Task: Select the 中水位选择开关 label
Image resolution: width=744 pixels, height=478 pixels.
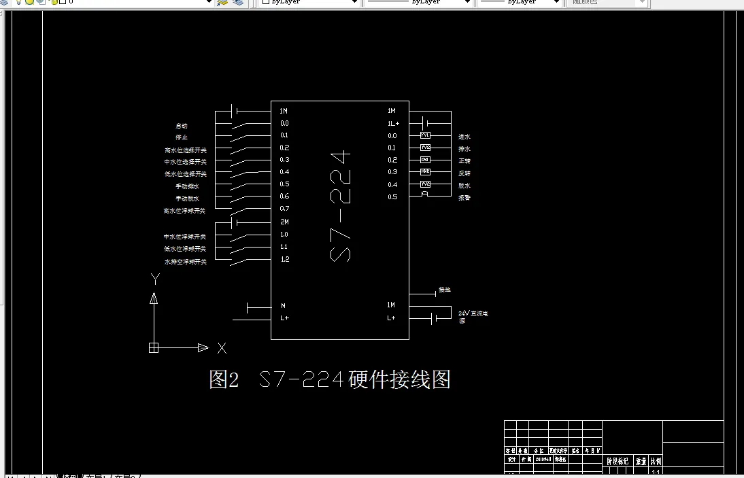Action: tap(186, 163)
